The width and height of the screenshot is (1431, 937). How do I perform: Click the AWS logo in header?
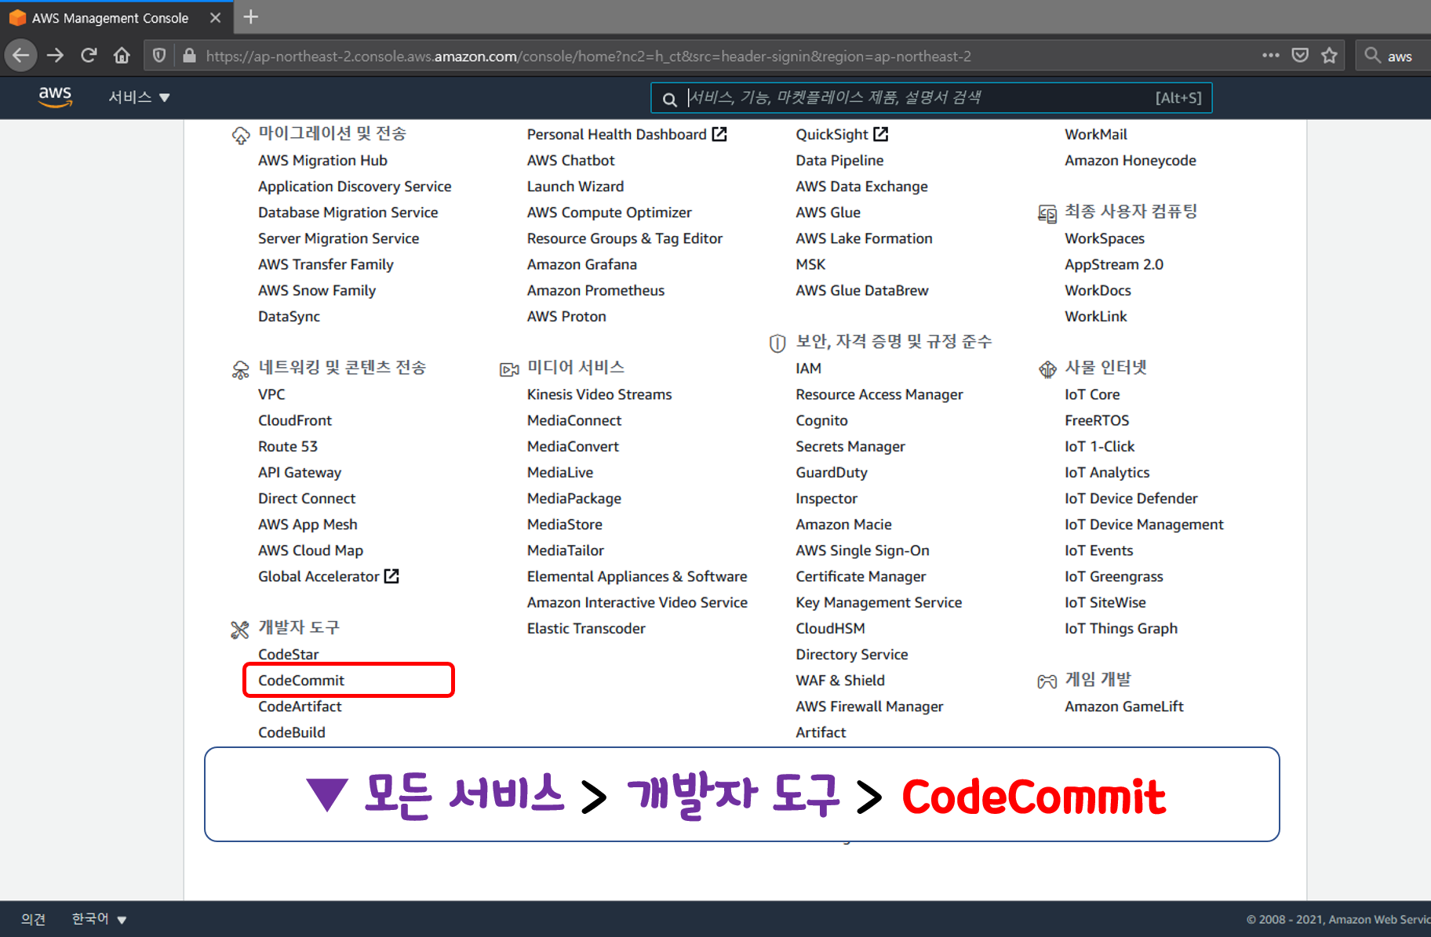point(55,97)
